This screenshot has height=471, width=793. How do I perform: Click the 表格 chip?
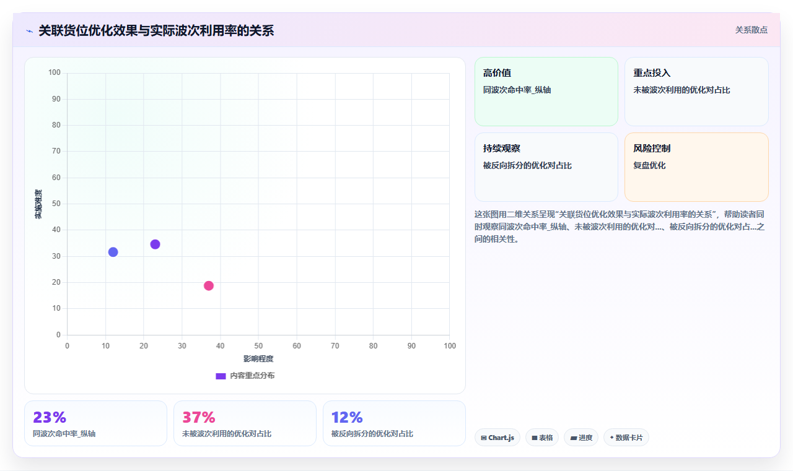pos(542,438)
